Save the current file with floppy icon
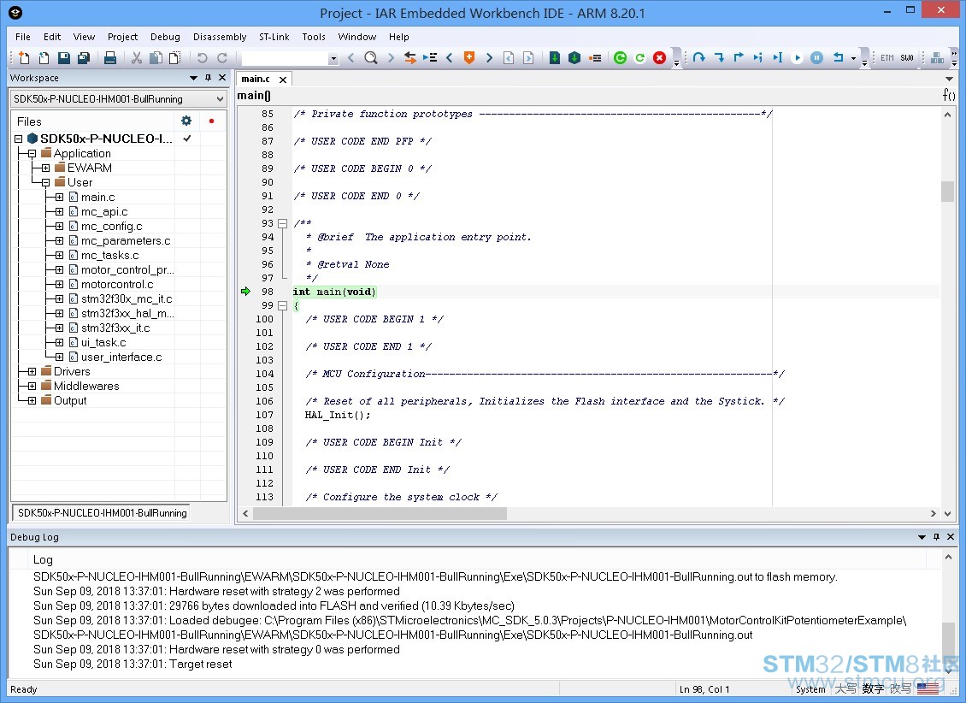 63,58
